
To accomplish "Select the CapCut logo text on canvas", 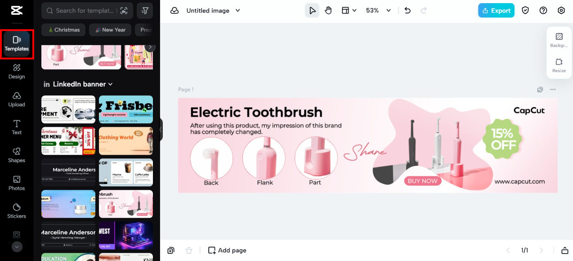I will pyautogui.click(x=529, y=110).
